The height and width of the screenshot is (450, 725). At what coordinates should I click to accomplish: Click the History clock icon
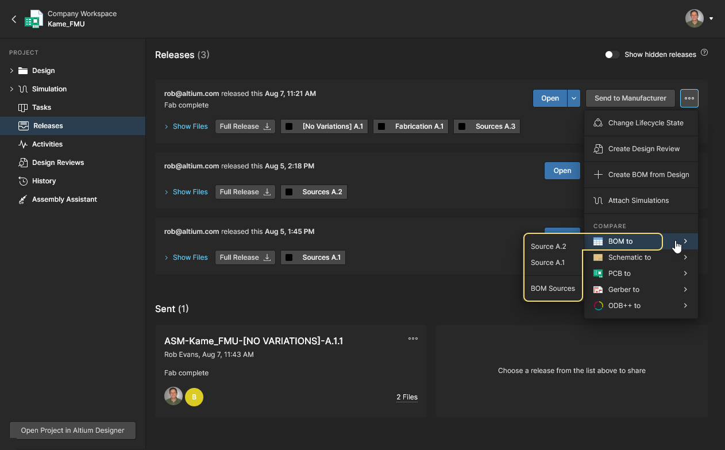[23, 181]
